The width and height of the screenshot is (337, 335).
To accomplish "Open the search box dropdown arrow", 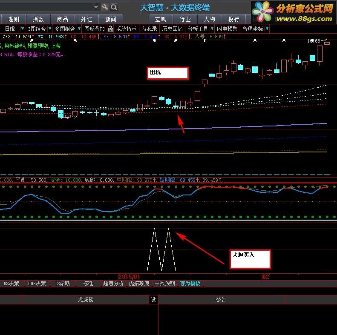I will click(x=96, y=7).
